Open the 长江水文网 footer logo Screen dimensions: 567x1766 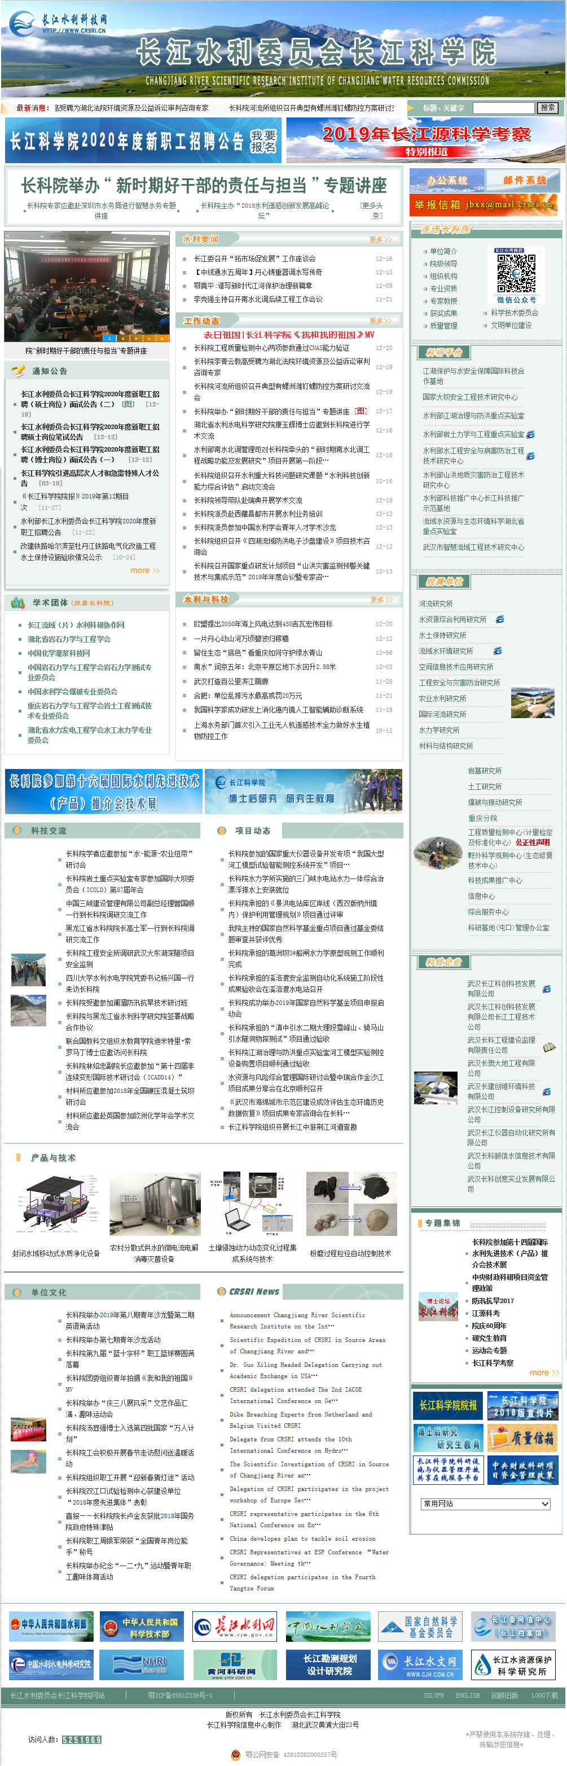tap(420, 1664)
